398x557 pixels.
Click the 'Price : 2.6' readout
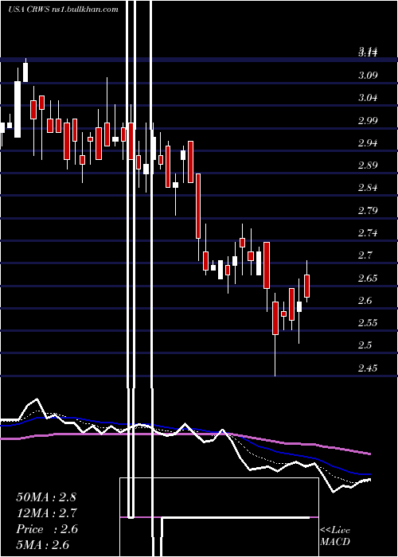[46, 529]
